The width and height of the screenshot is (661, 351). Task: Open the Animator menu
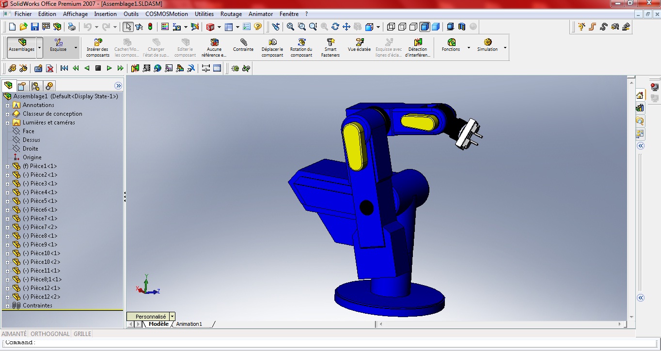261,14
